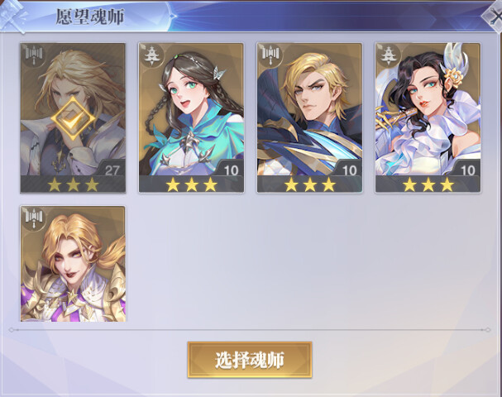Click the class emblem on the blond swordsman card
The width and height of the screenshot is (502, 397).
[x=270, y=55]
